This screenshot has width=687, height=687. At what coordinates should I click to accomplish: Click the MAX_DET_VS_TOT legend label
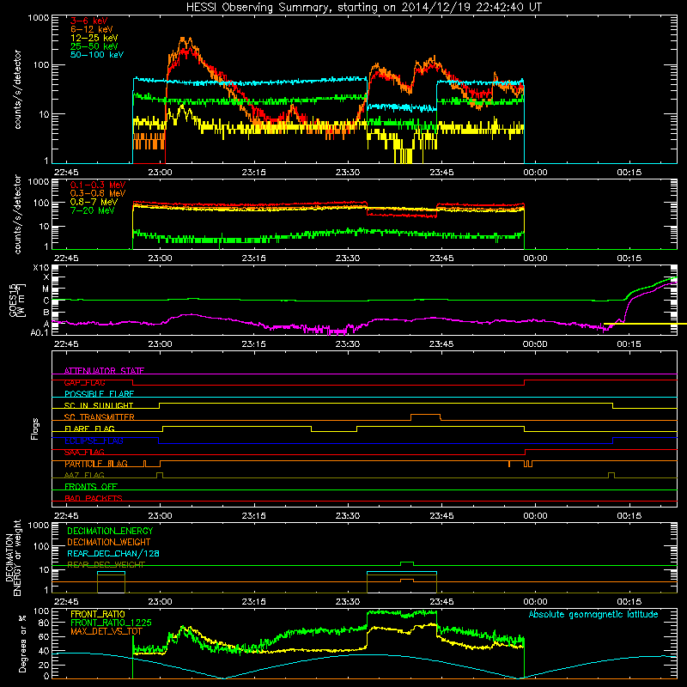(106, 631)
